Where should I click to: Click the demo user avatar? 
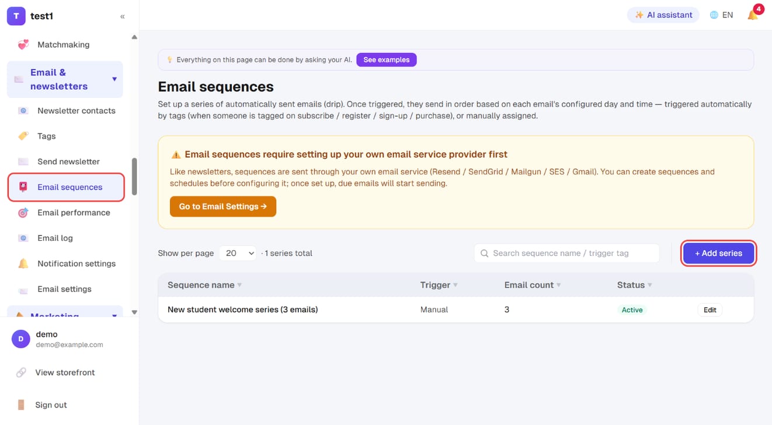click(x=21, y=339)
